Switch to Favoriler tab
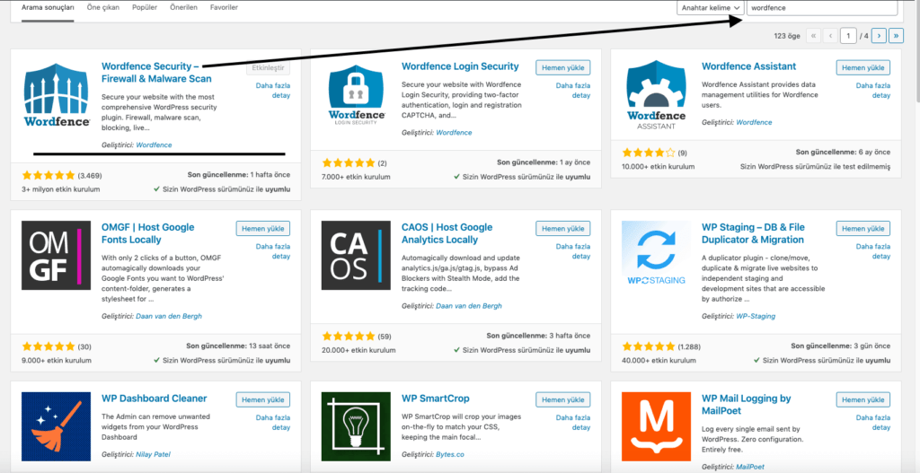920x473 pixels. (x=224, y=8)
